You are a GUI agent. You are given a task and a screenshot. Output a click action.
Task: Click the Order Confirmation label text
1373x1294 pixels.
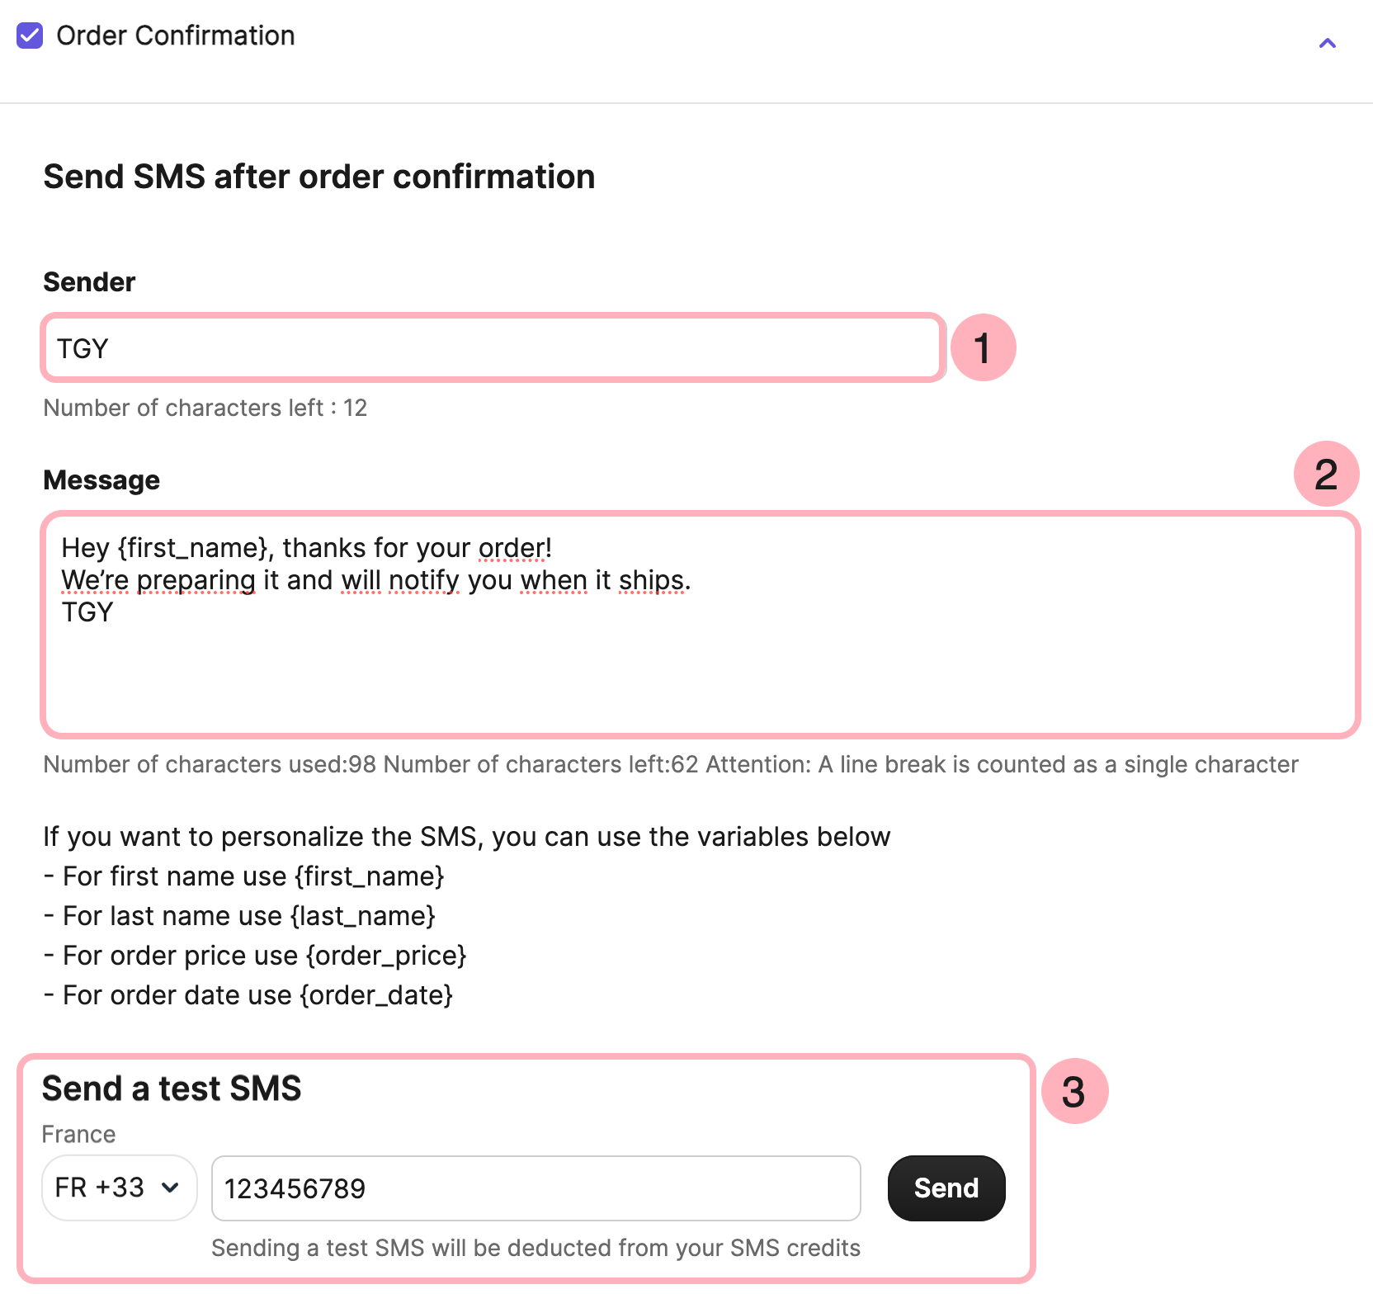[x=176, y=36]
